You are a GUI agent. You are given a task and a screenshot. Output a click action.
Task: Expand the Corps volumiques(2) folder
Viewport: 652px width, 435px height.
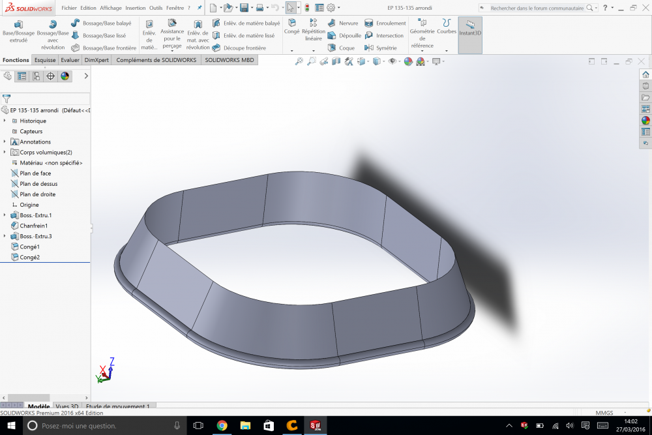5,152
